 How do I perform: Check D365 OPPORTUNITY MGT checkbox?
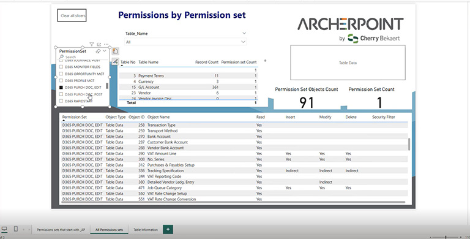(61, 74)
